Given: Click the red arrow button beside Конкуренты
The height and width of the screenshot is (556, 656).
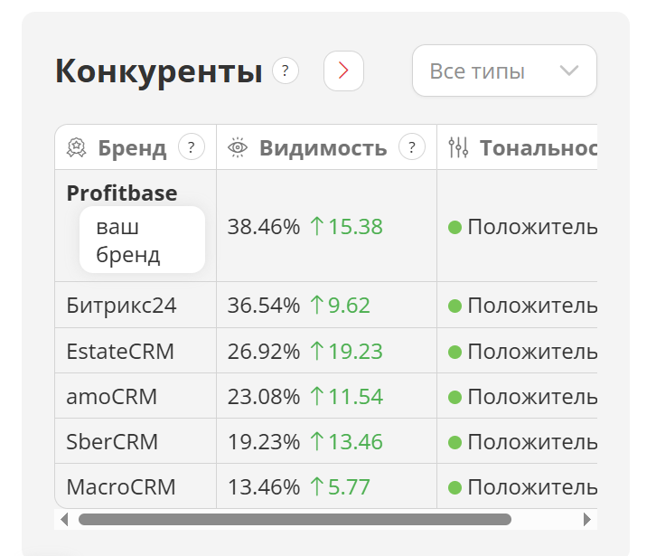Looking at the screenshot, I should pyautogui.click(x=343, y=71).
